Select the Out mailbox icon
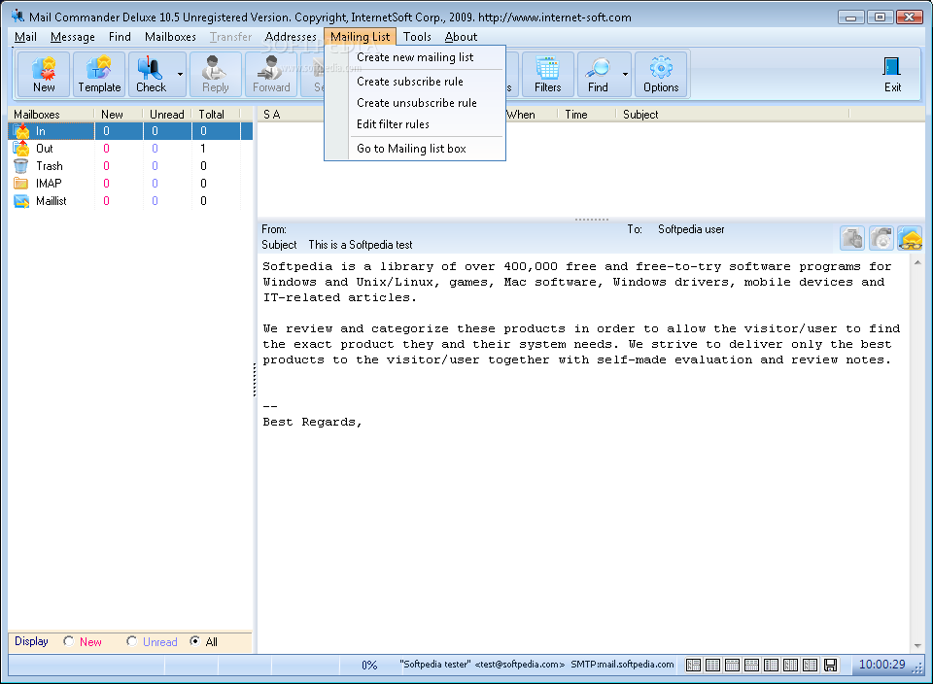This screenshot has width=933, height=684. point(21,148)
